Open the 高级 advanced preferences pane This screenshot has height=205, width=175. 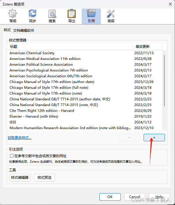[111, 16]
